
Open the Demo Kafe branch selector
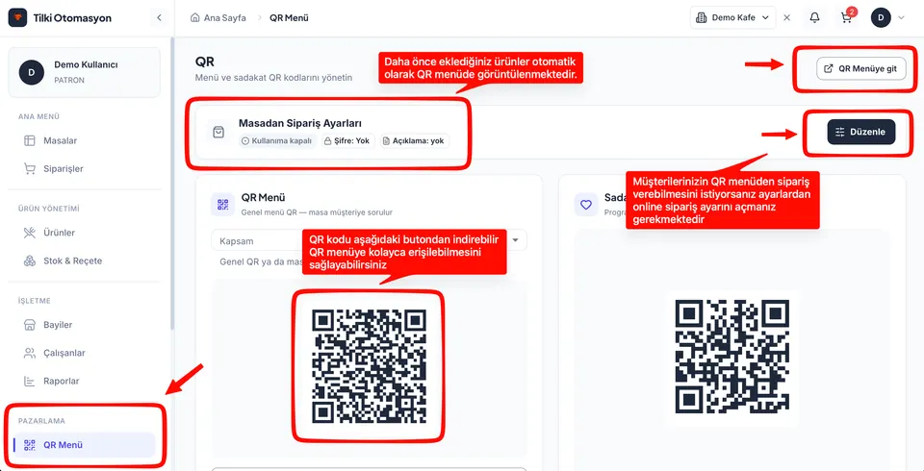pos(732,17)
